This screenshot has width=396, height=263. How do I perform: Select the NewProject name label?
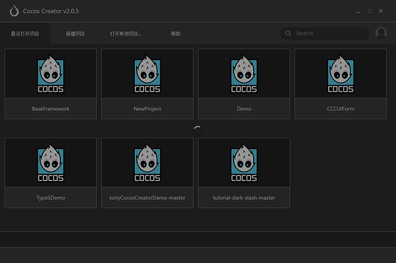tap(147, 109)
